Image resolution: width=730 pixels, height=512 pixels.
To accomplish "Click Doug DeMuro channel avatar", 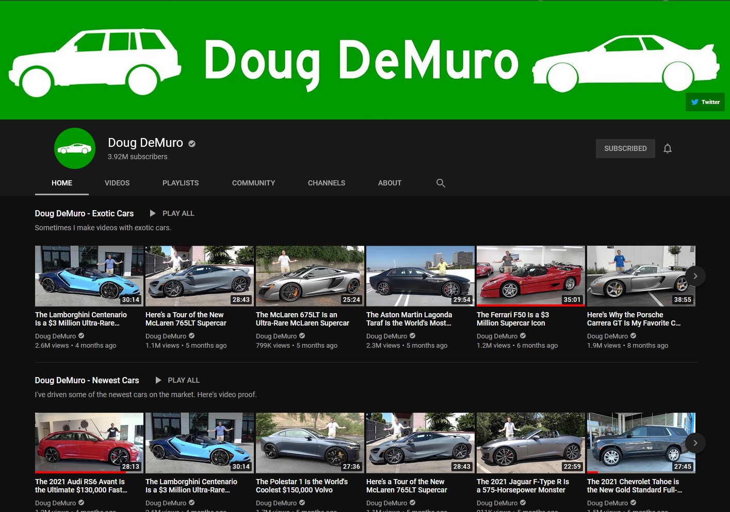I will point(75,148).
